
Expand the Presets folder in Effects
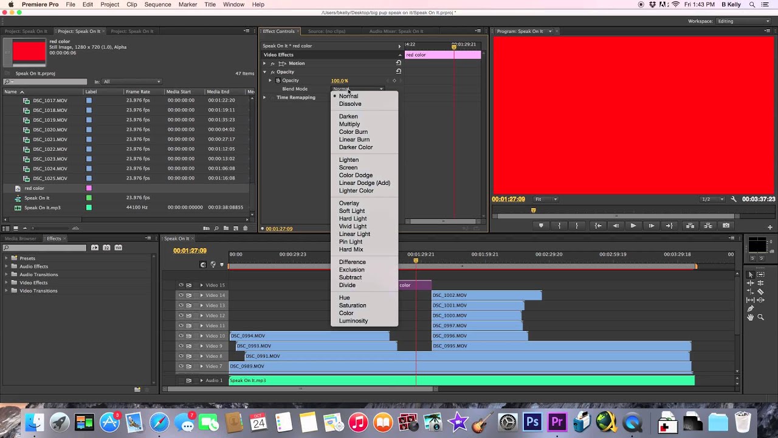7,258
